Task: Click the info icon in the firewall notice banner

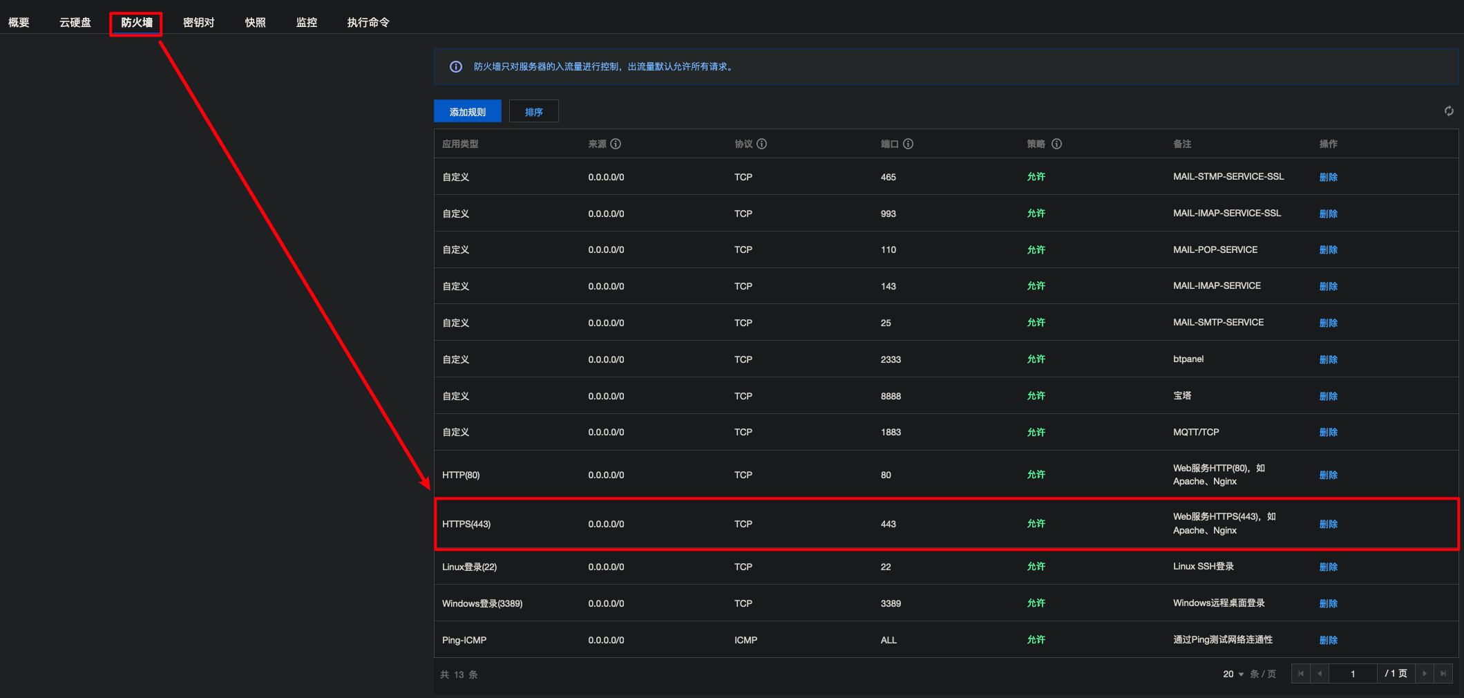Action: pos(456,67)
